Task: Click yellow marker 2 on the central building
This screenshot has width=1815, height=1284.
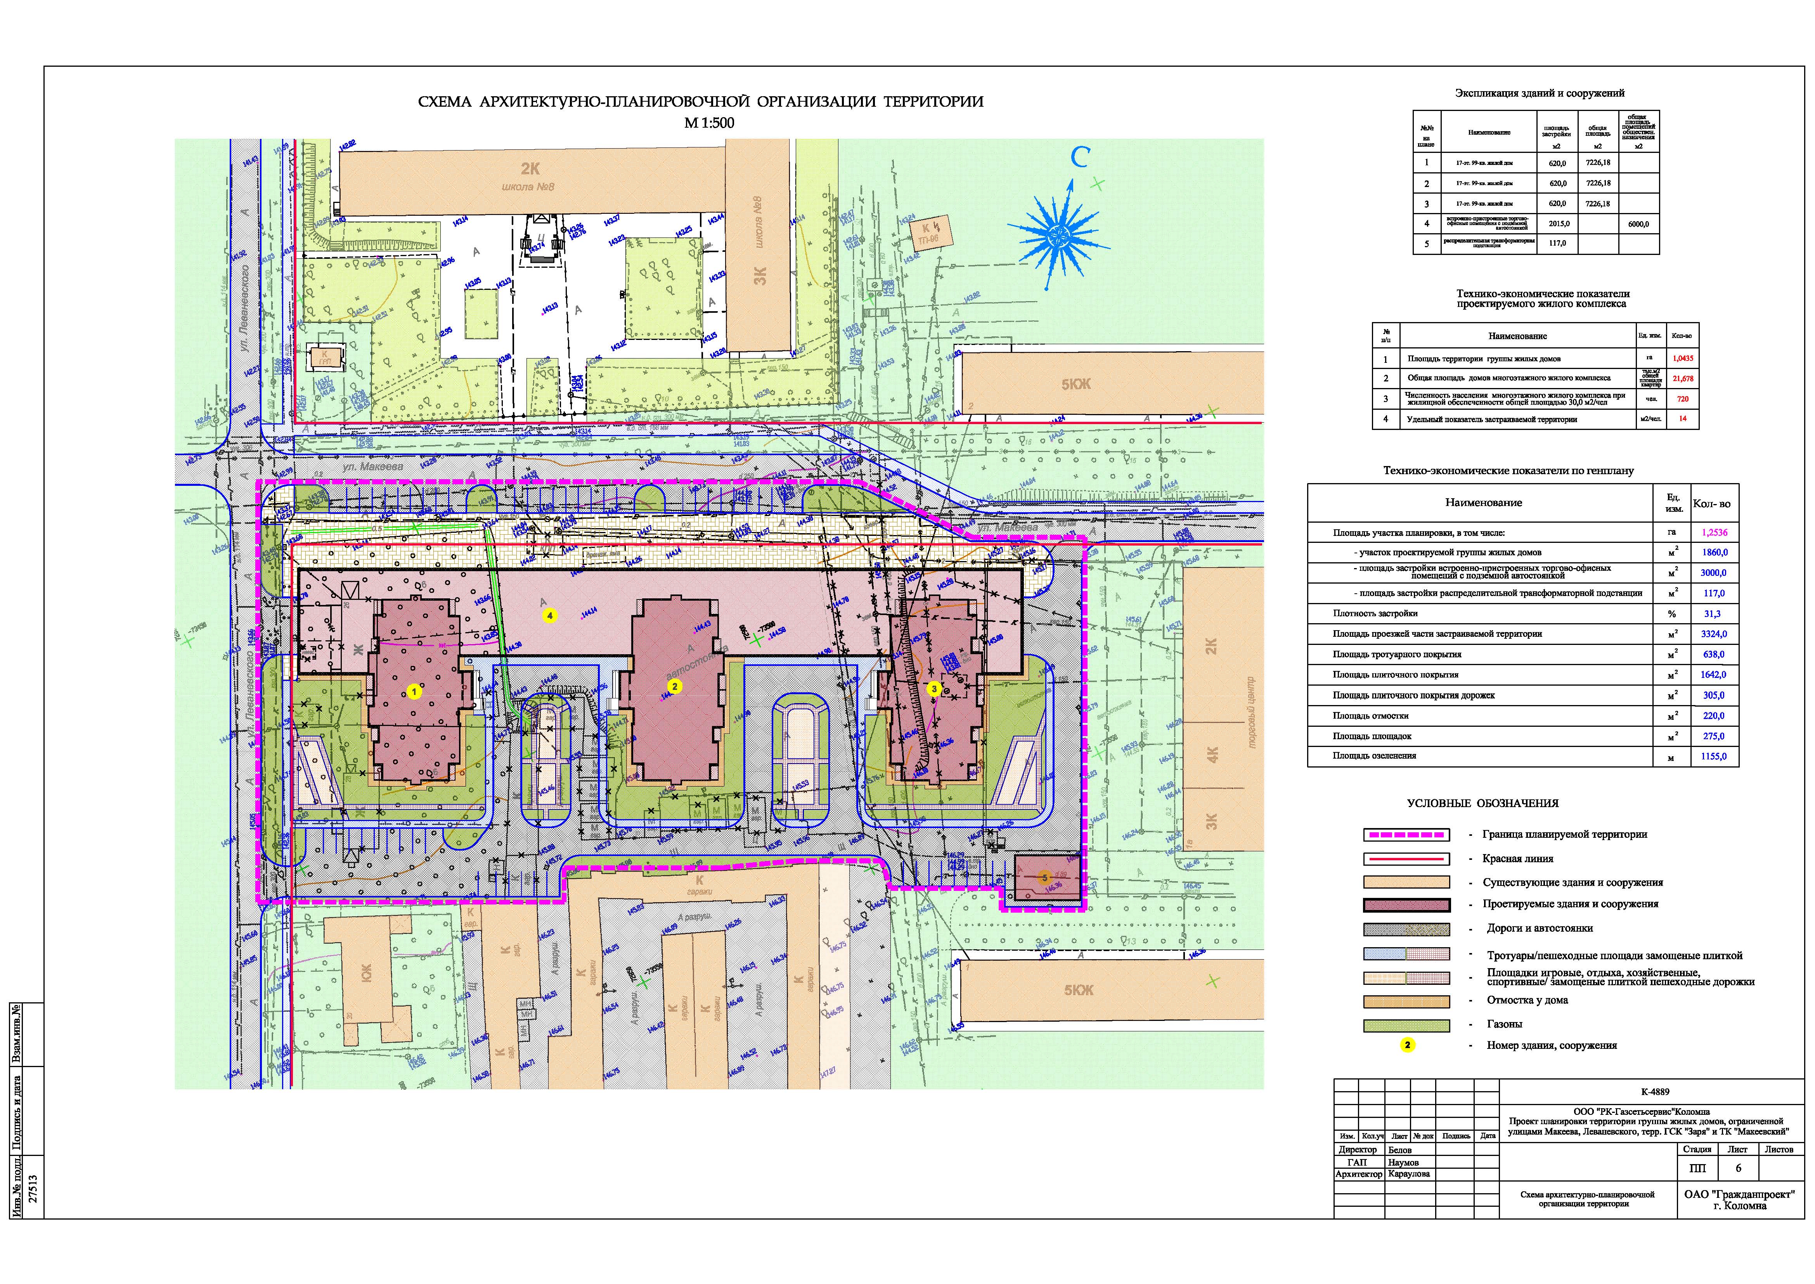Action: point(674,687)
